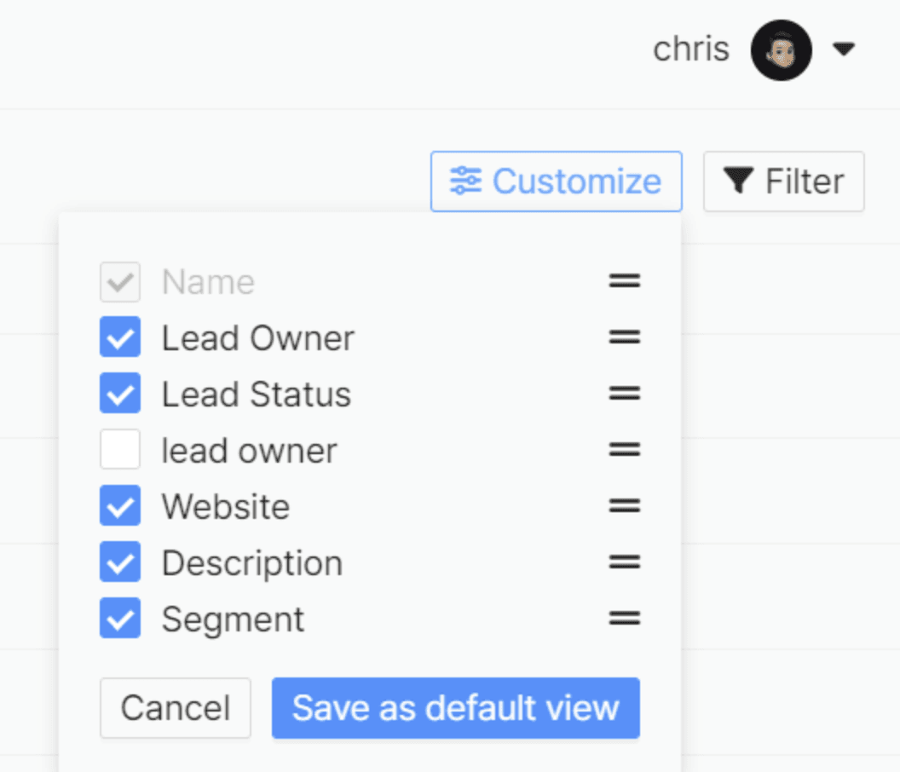Image resolution: width=900 pixels, height=772 pixels.
Task: Click the drag handle beside lowercase lead owner
Action: click(x=625, y=449)
